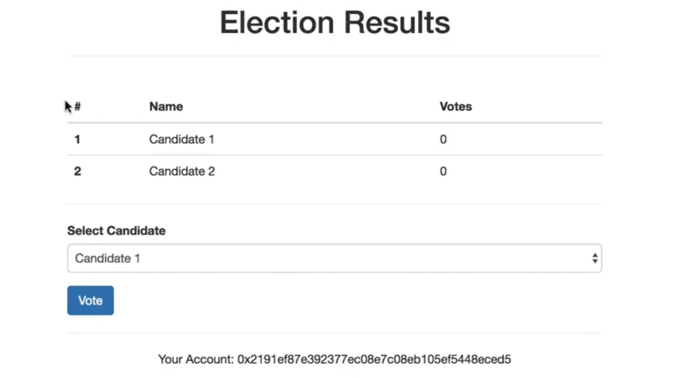
Task: Click the 'Select Candidate' form label
Action: click(x=116, y=230)
